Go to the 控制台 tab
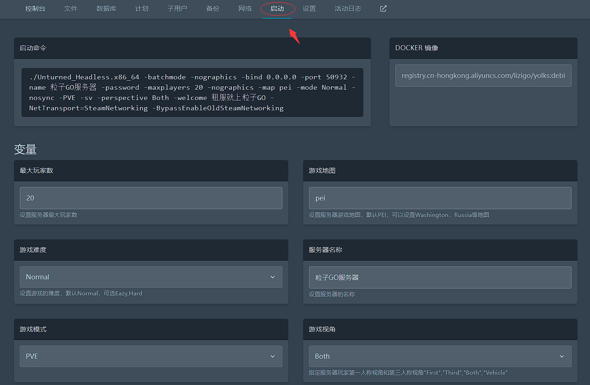 click(x=35, y=8)
